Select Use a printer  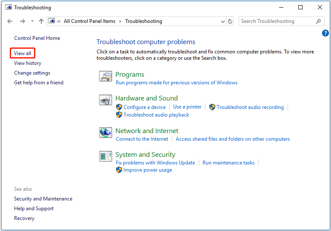tap(187, 107)
